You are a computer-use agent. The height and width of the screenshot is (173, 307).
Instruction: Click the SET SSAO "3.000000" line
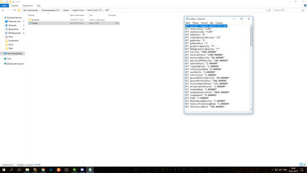pyautogui.click(x=197, y=98)
